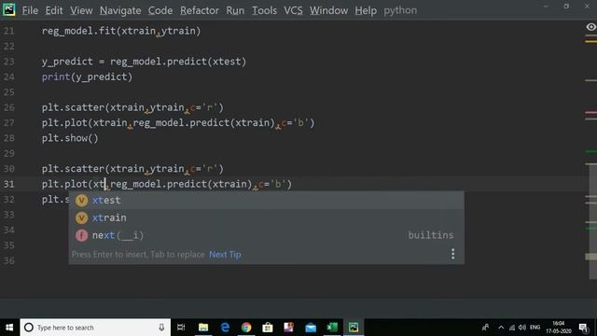Open the Mail app from the taskbar

pyautogui.click(x=311, y=328)
